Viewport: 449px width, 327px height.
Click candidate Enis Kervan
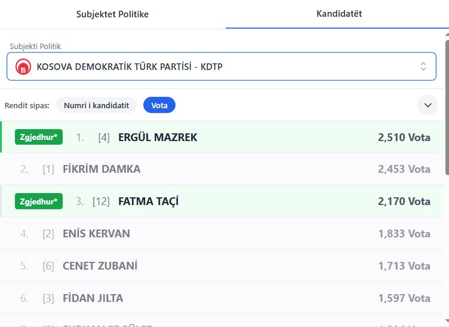[x=96, y=234]
